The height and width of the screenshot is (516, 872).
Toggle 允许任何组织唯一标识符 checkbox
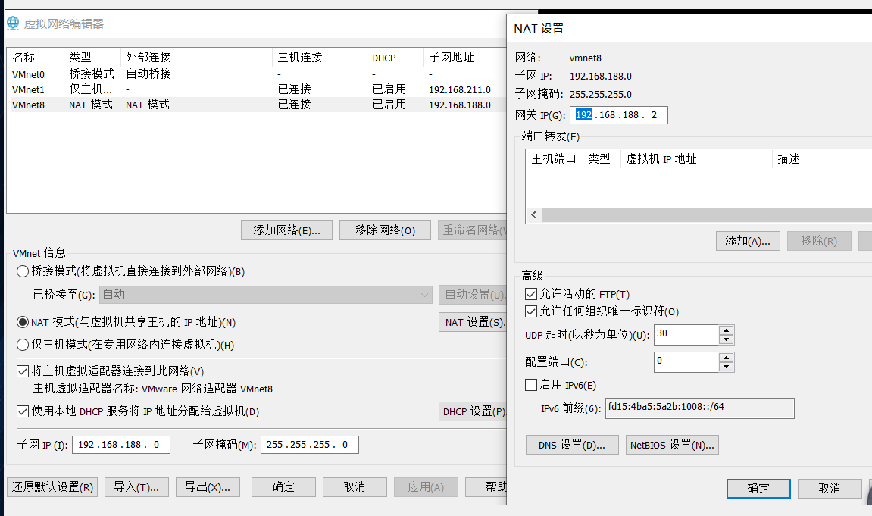pyautogui.click(x=531, y=311)
